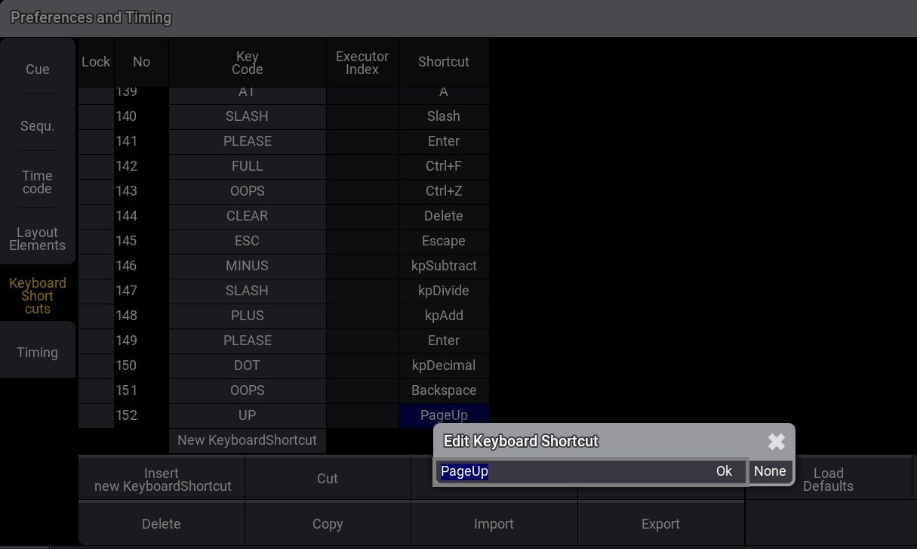Close the Edit Keyboard Shortcut dialog
Screen dimensions: 917x549
pyautogui.click(x=776, y=442)
